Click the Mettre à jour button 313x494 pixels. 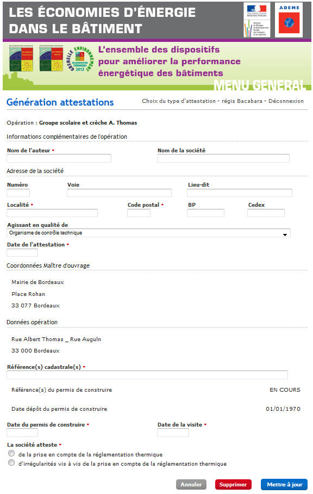pyautogui.click(x=284, y=484)
